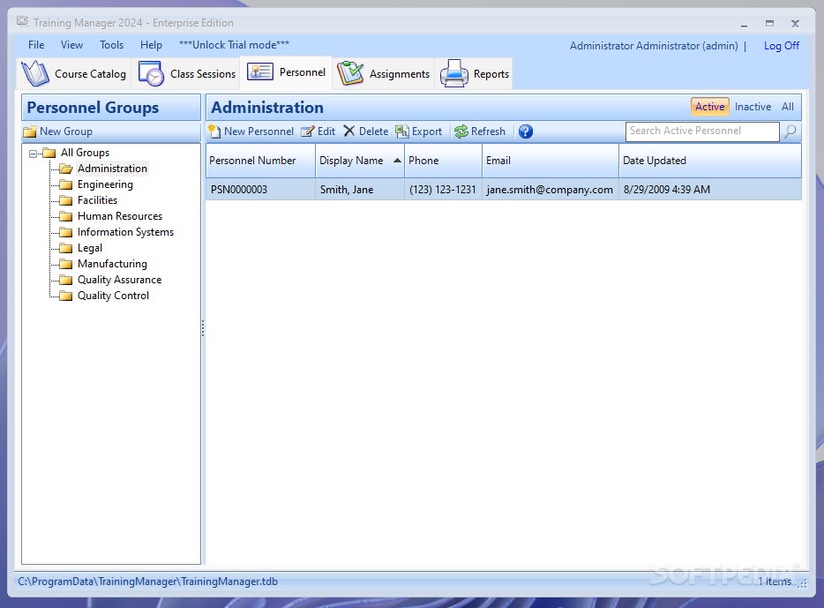Viewport: 824px width, 608px height.
Task: Click the Administration open folder icon
Action: click(66, 169)
